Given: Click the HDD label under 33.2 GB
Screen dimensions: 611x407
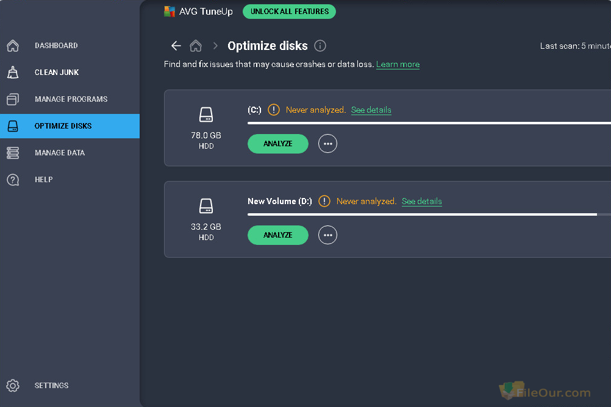Looking at the screenshot, I should point(206,238).
